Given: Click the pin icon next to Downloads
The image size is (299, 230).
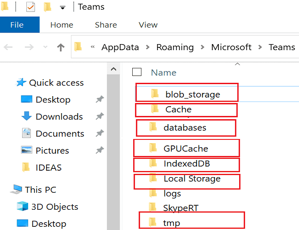Looking at the screenshot, I should (x=100, y=116).
